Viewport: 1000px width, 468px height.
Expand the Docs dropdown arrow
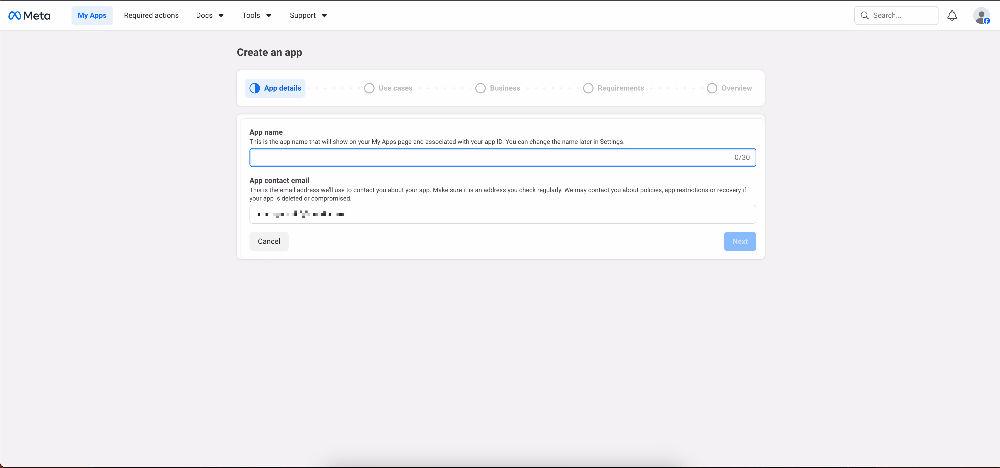click(x=221, y=15)
